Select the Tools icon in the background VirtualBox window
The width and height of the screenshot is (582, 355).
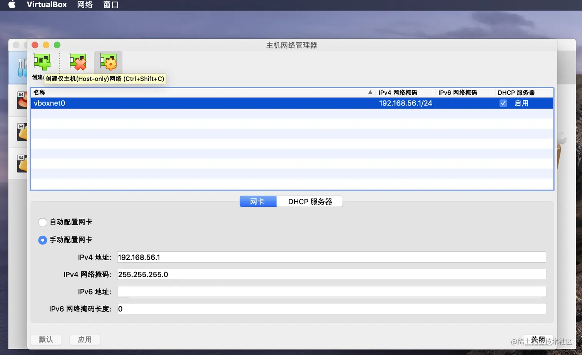tap(22, 67)
